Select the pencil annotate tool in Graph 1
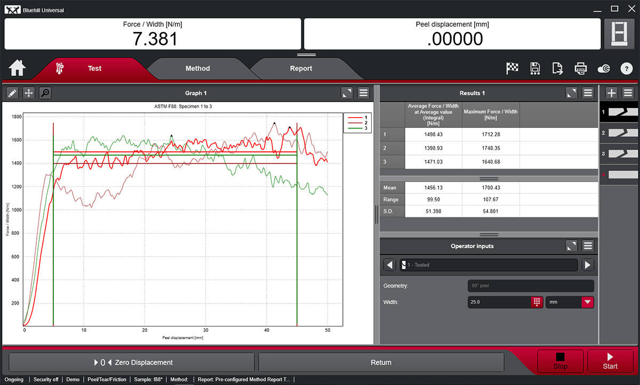This screenshot has height=385, width=640. point(12,93)
